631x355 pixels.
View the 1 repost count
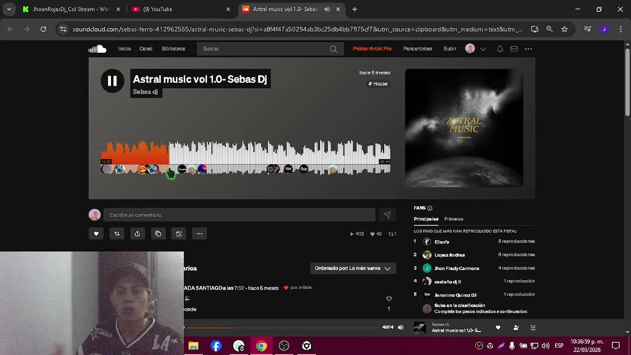[392, 234]
